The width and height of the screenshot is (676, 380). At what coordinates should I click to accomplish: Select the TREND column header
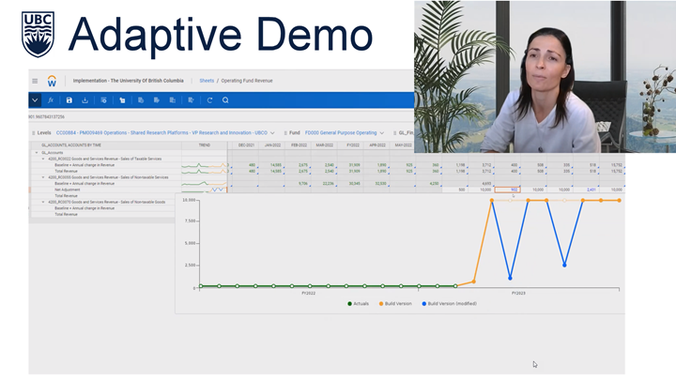[205, 145]
